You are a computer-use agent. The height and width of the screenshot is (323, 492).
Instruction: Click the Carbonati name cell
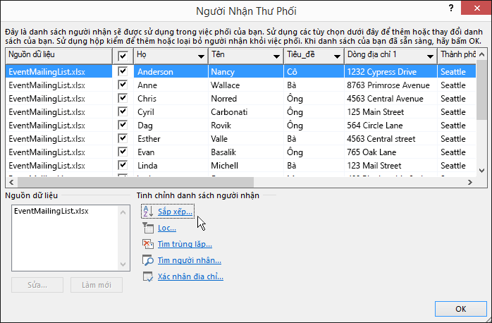pos(246,112)
